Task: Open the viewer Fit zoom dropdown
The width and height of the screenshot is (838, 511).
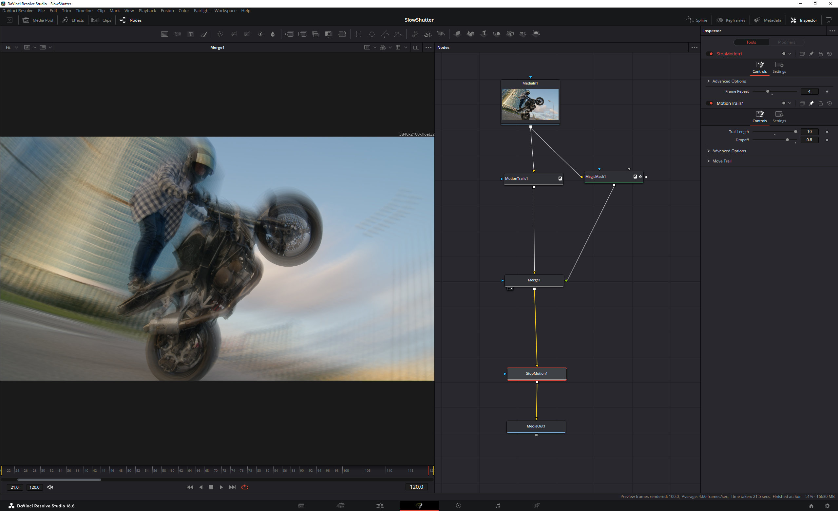Action: [11, 47]
